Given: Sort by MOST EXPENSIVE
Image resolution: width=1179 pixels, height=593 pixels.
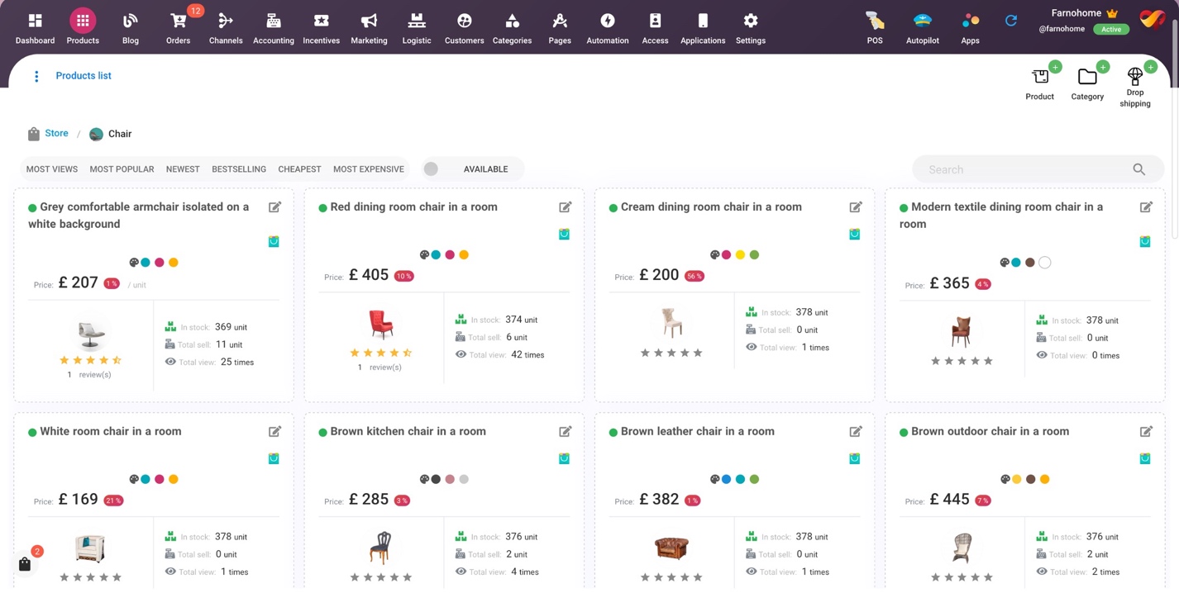Looking at the screenshot, I should coord(369,169).
